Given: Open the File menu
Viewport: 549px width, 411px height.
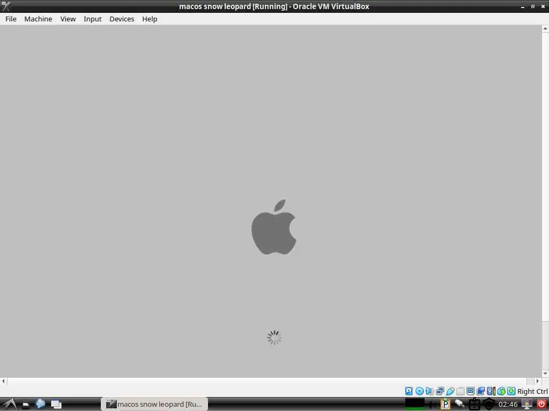Looking at the screenshot, I should pos(11,19).
